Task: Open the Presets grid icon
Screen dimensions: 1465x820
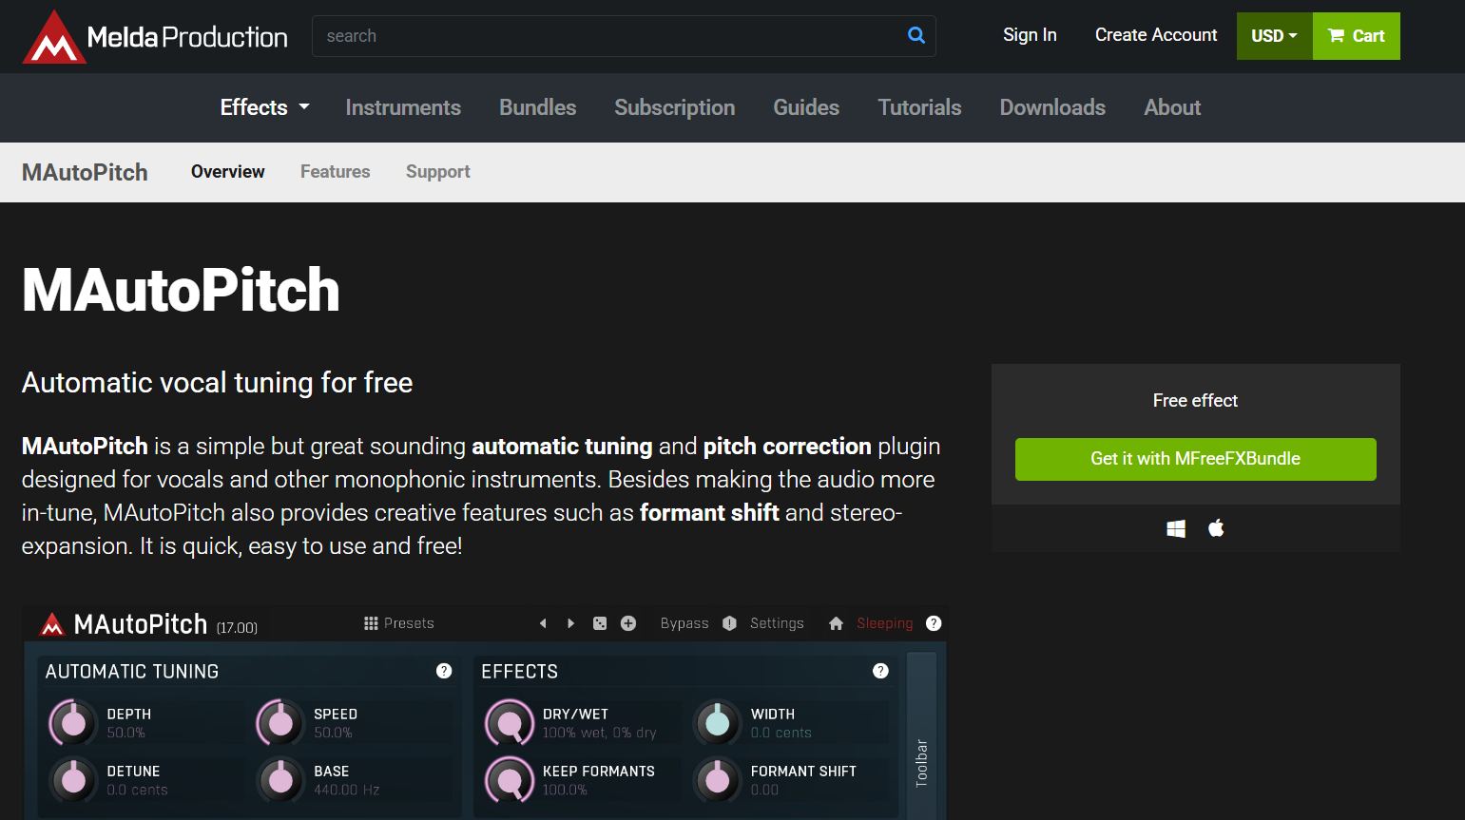Action: click(371, 623)
